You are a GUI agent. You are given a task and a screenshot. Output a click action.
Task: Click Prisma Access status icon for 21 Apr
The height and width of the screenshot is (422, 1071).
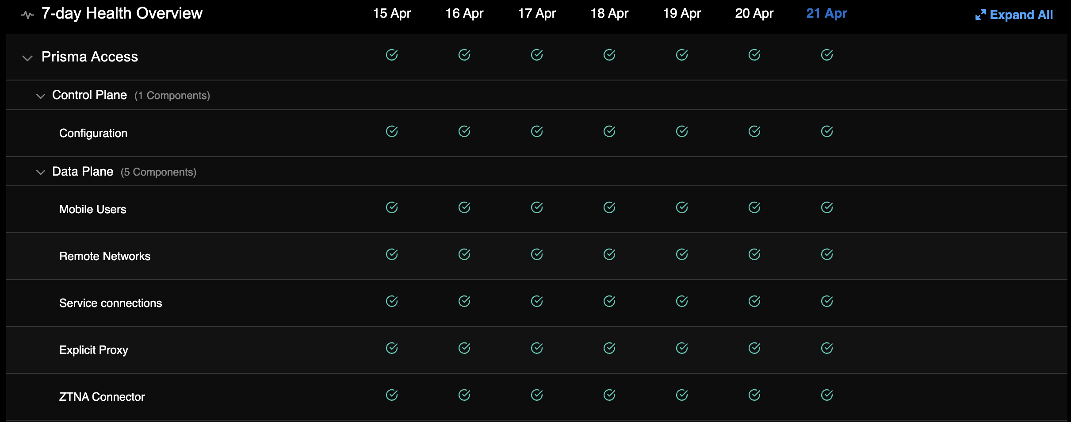click(827, 55)
